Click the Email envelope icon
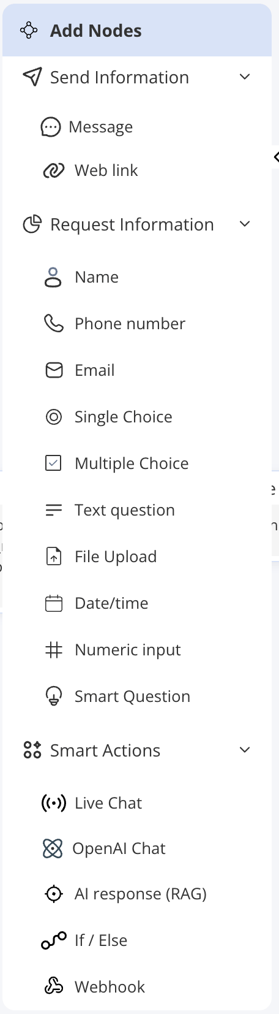 (x=54, y=370)
